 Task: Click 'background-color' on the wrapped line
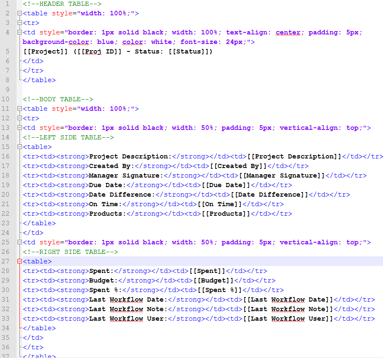click(x=56, y=42)
